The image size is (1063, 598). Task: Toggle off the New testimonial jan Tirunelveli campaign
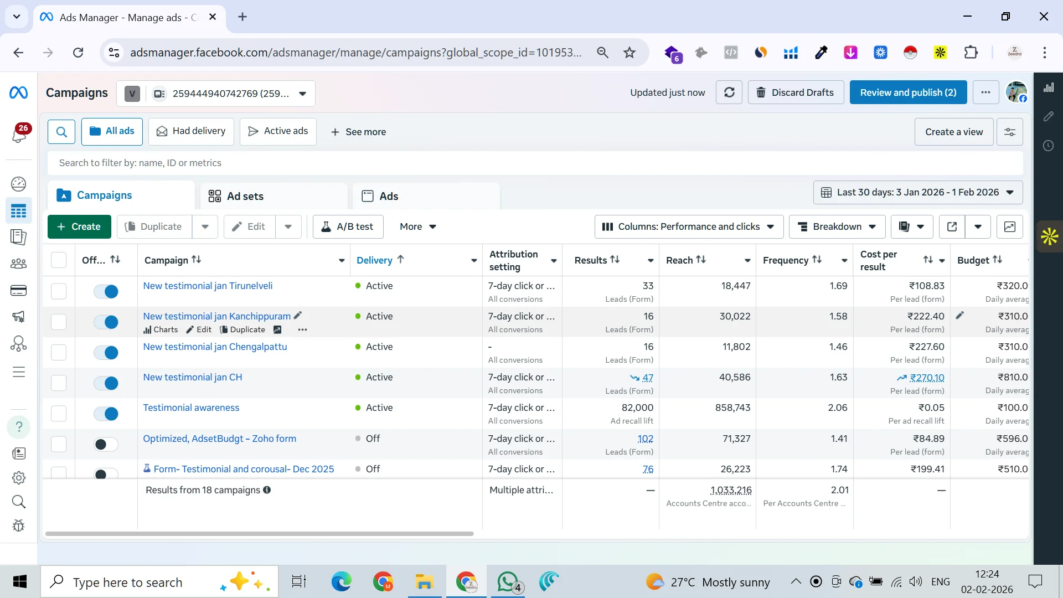(106, 291)
